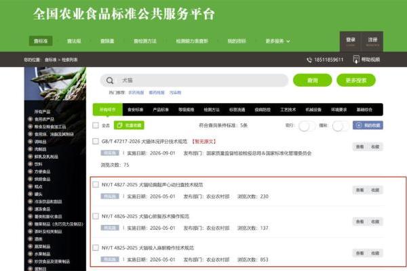Click the green batch button beside 全选
The image size is (407, 271).
click(x=129, y=125)
